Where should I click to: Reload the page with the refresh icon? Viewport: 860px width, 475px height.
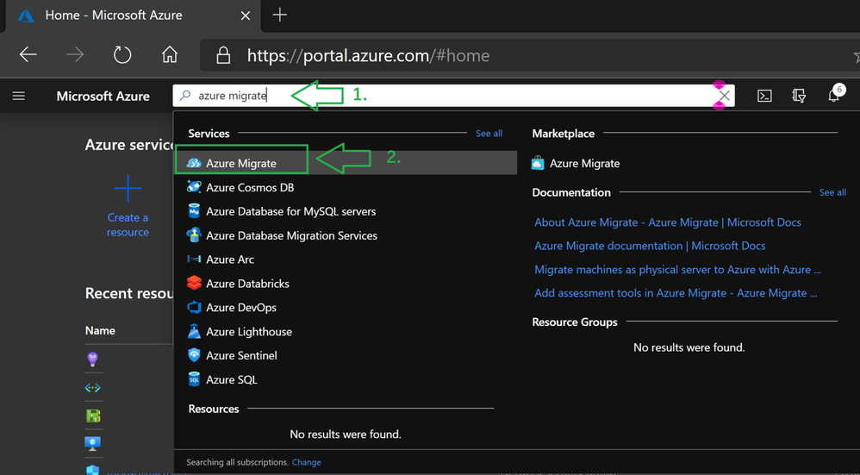pyautogui.click(x=122, y=55)
